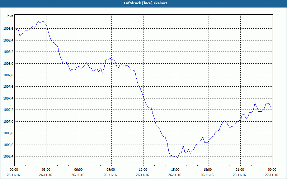Pick the y-axis value 1007,4
This screenshot has width=287, height=179.
tap(8, 98)
